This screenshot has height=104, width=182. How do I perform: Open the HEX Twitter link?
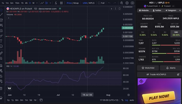coord(157,10)
